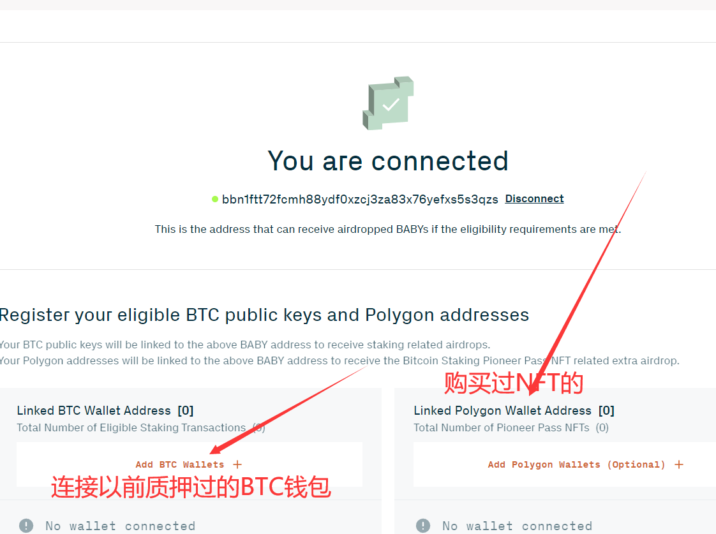Click 'No wallet connected' under Polygon panel

tap(517, 526)
